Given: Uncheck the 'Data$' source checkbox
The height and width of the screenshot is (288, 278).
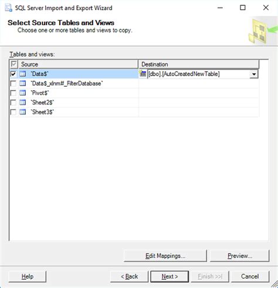Looking at the screenshot, I should [x=13, y=74].
